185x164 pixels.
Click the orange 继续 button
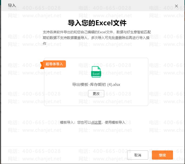coord(162,155)
